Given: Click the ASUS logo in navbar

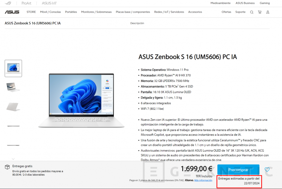Looking at the screenshot, I should tap(12, 12).
